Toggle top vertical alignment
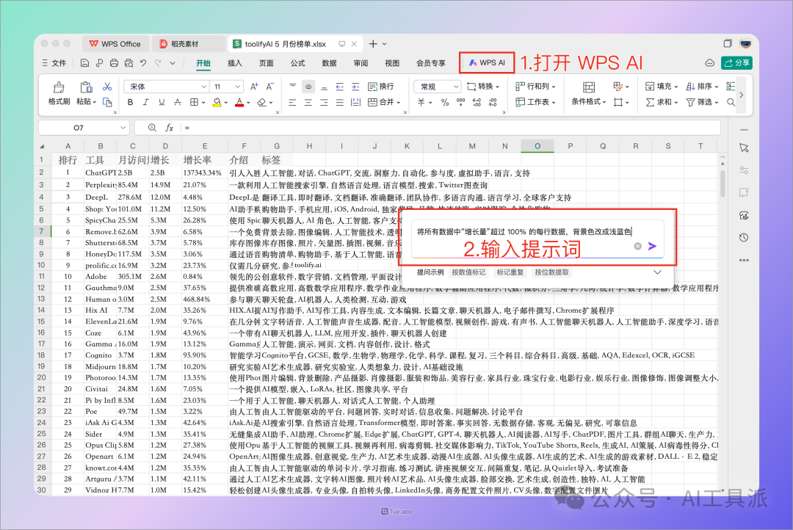This screenshot has height=530, width=793. [x=293, y=87]
